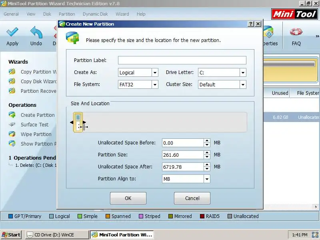320x240 pixels.
Task: Open the Help menu
Action: (141, 14)
